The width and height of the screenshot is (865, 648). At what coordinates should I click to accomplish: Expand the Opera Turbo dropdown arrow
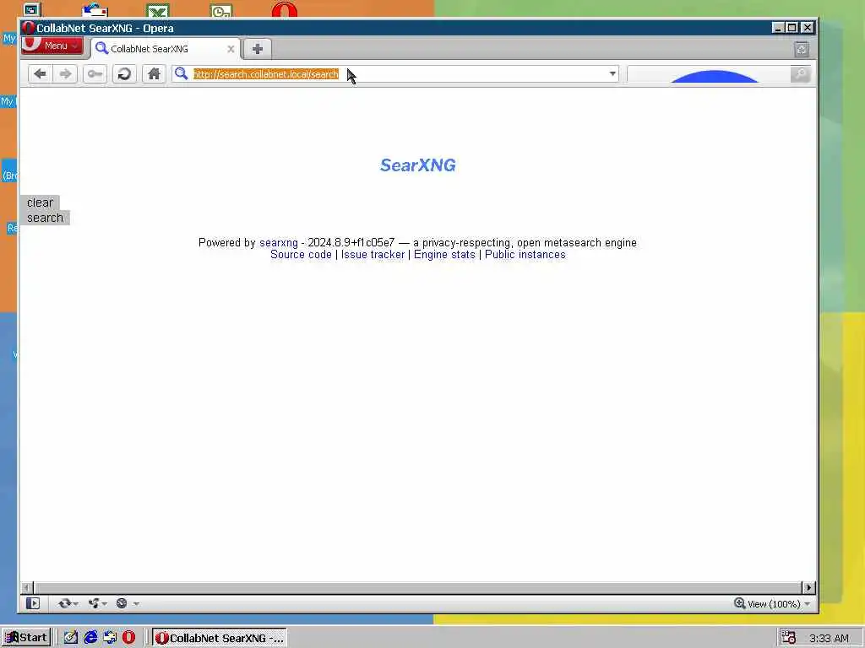(136, 604)
